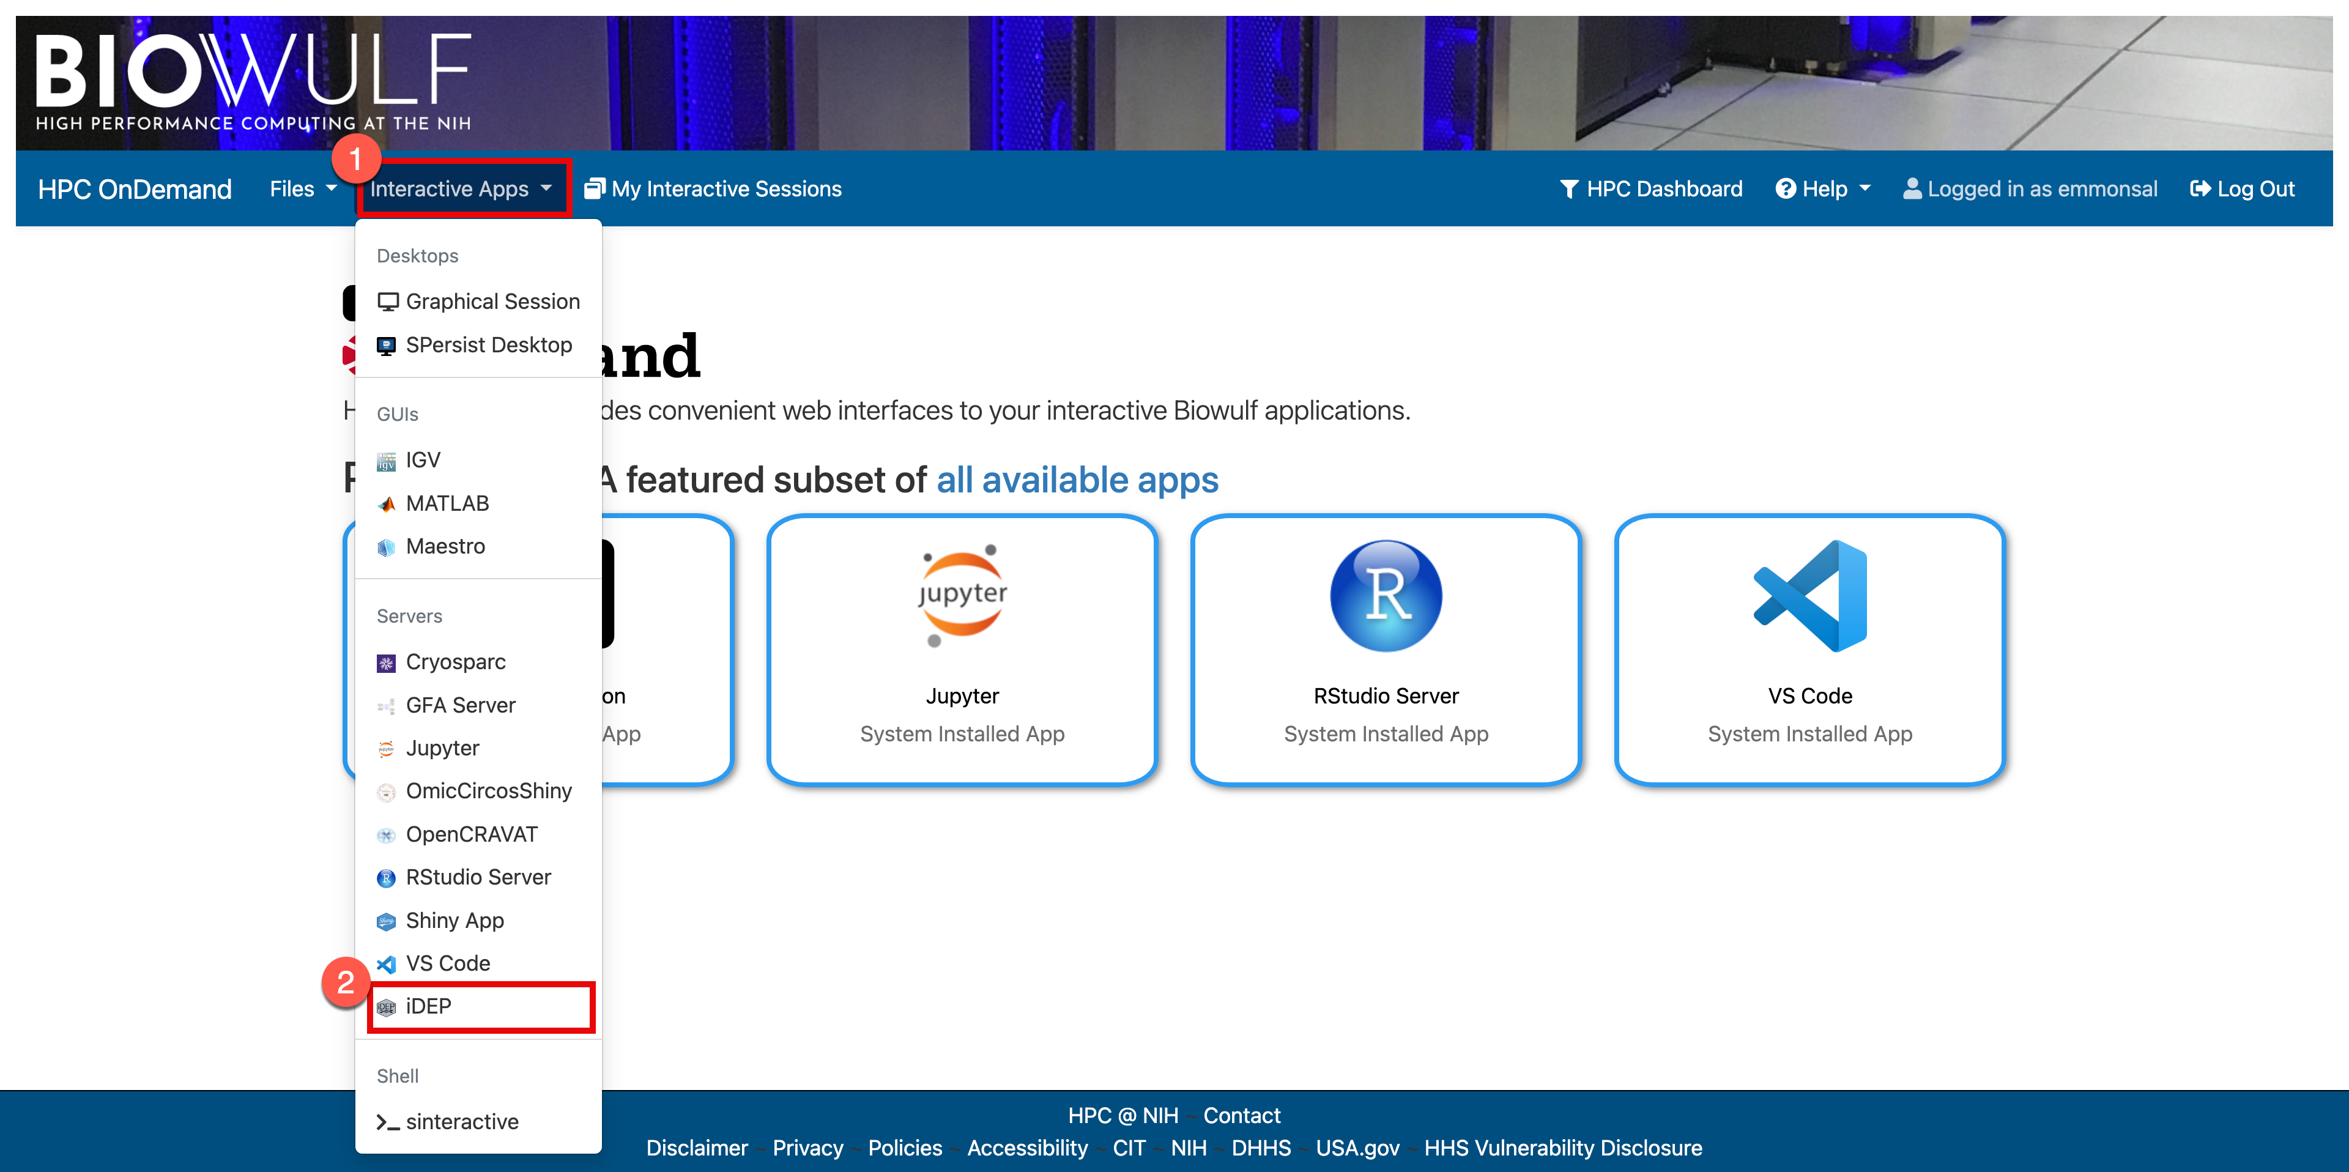Screen dimensions: 2349x1172
Task: Choose the OpenCRAVAT menu entry
Action: point(479,836)
